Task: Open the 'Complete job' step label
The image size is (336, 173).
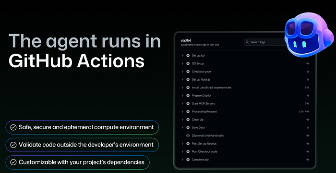Action: [200, 160]
